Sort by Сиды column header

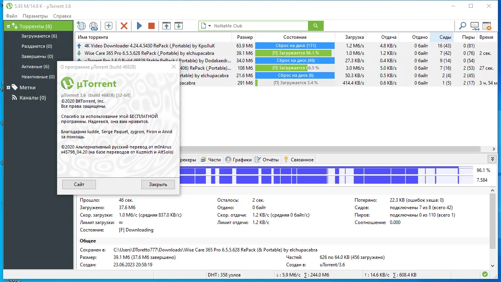(442, 37)
